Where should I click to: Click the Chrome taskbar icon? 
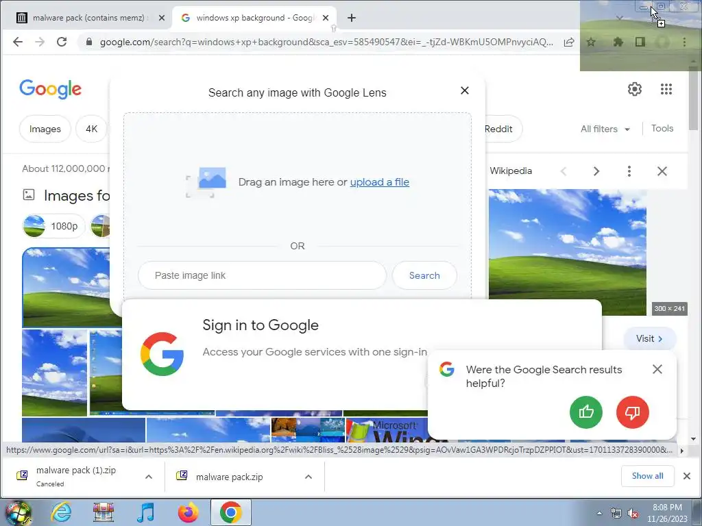pos(230,512)
